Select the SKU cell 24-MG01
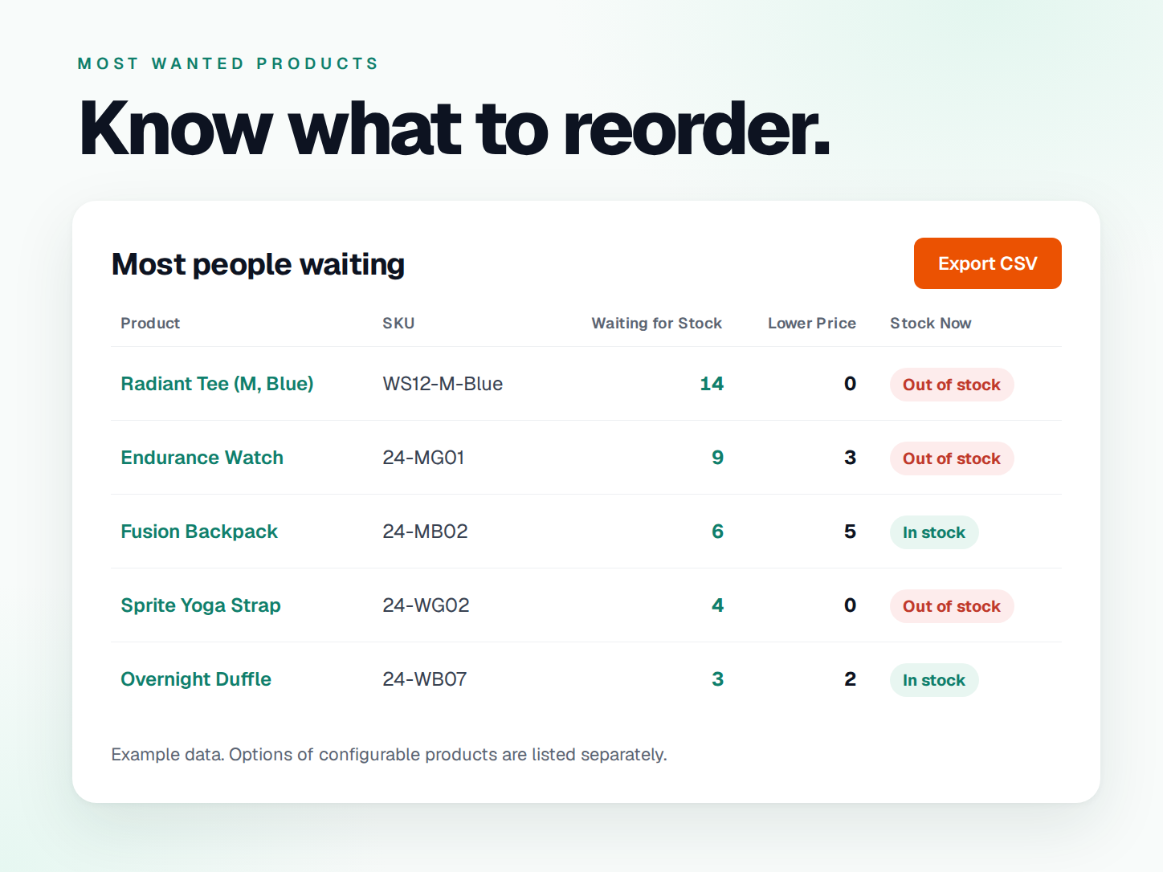The image size is (1163, 872). coord(423,458)
